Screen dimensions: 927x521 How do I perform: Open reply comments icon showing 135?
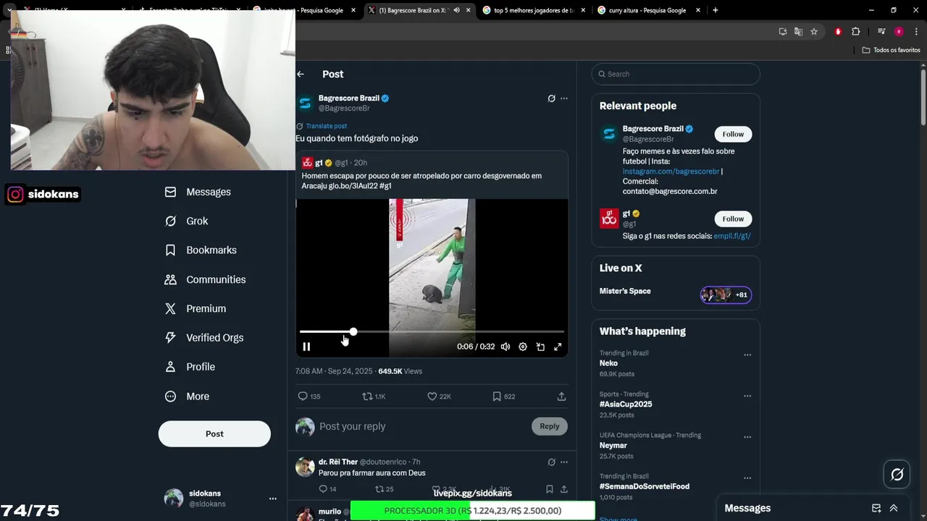coord(303,397)
